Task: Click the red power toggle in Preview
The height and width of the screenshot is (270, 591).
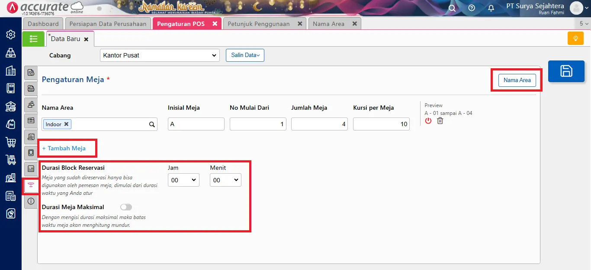Action: click(x=428, y=121)
